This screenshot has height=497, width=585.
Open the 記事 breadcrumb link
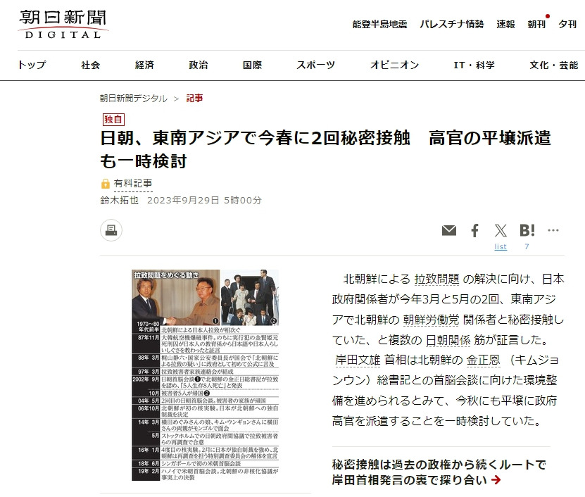[x=194, y=99]
